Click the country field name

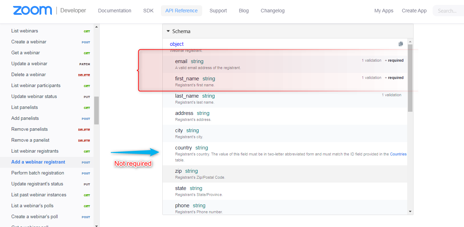tap(183, 148)
